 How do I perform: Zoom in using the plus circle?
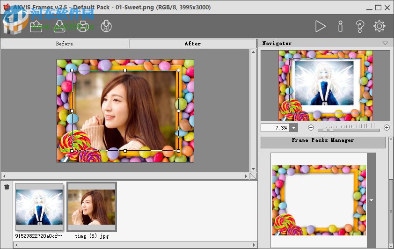[387, 127]
